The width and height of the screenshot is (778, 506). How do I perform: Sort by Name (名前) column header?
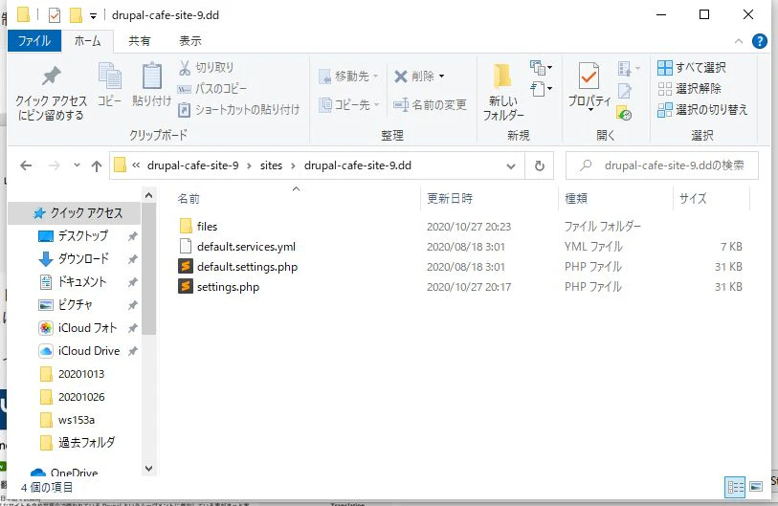point(296,199)
